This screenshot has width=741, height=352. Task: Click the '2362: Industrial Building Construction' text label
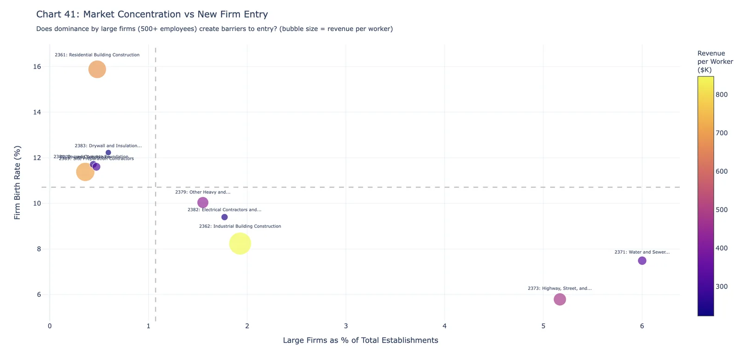click(240, 226)
